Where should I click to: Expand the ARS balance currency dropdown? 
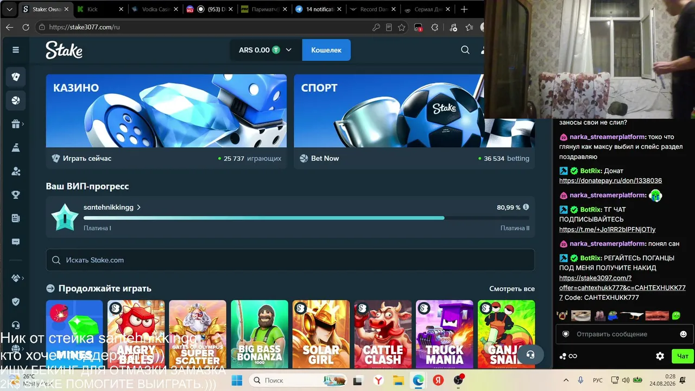coord(288,50)
